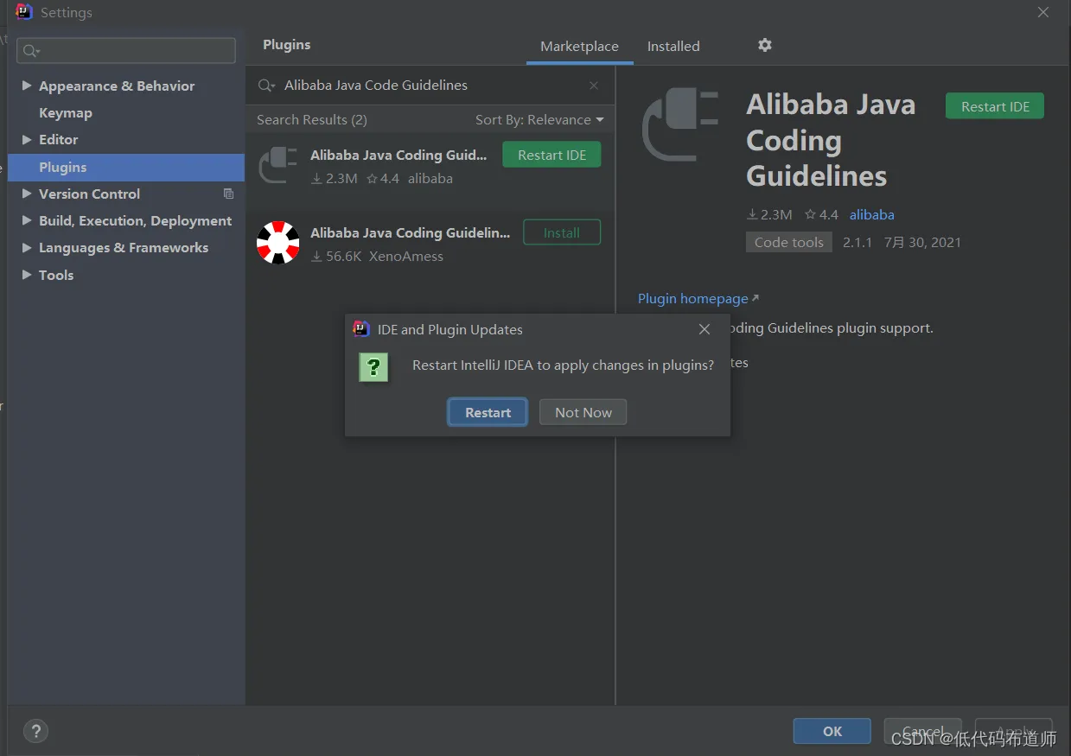This screenshot has width=1071, height=756.
Task: Click the help question mark button
Action: [x=35, y=731]
